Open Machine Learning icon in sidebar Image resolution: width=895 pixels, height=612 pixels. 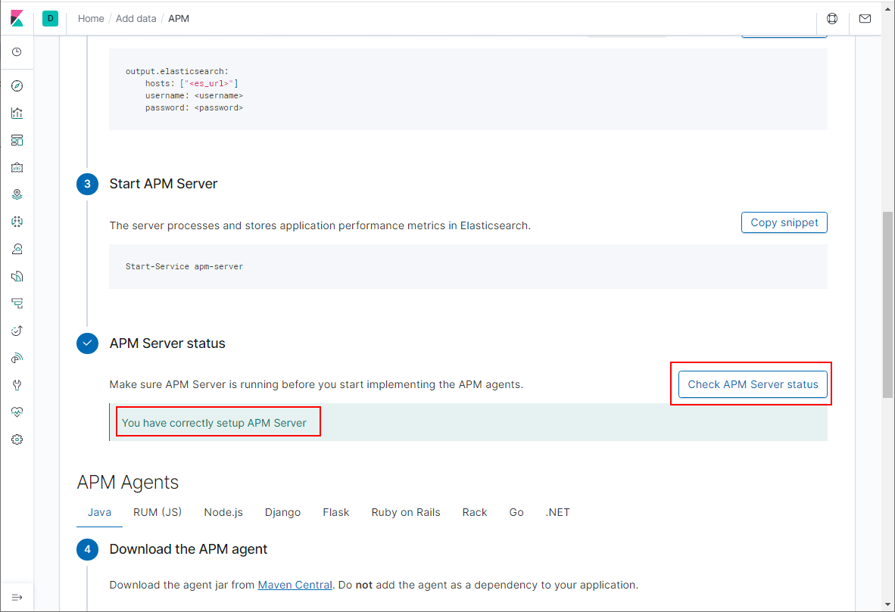click(17, 222)
